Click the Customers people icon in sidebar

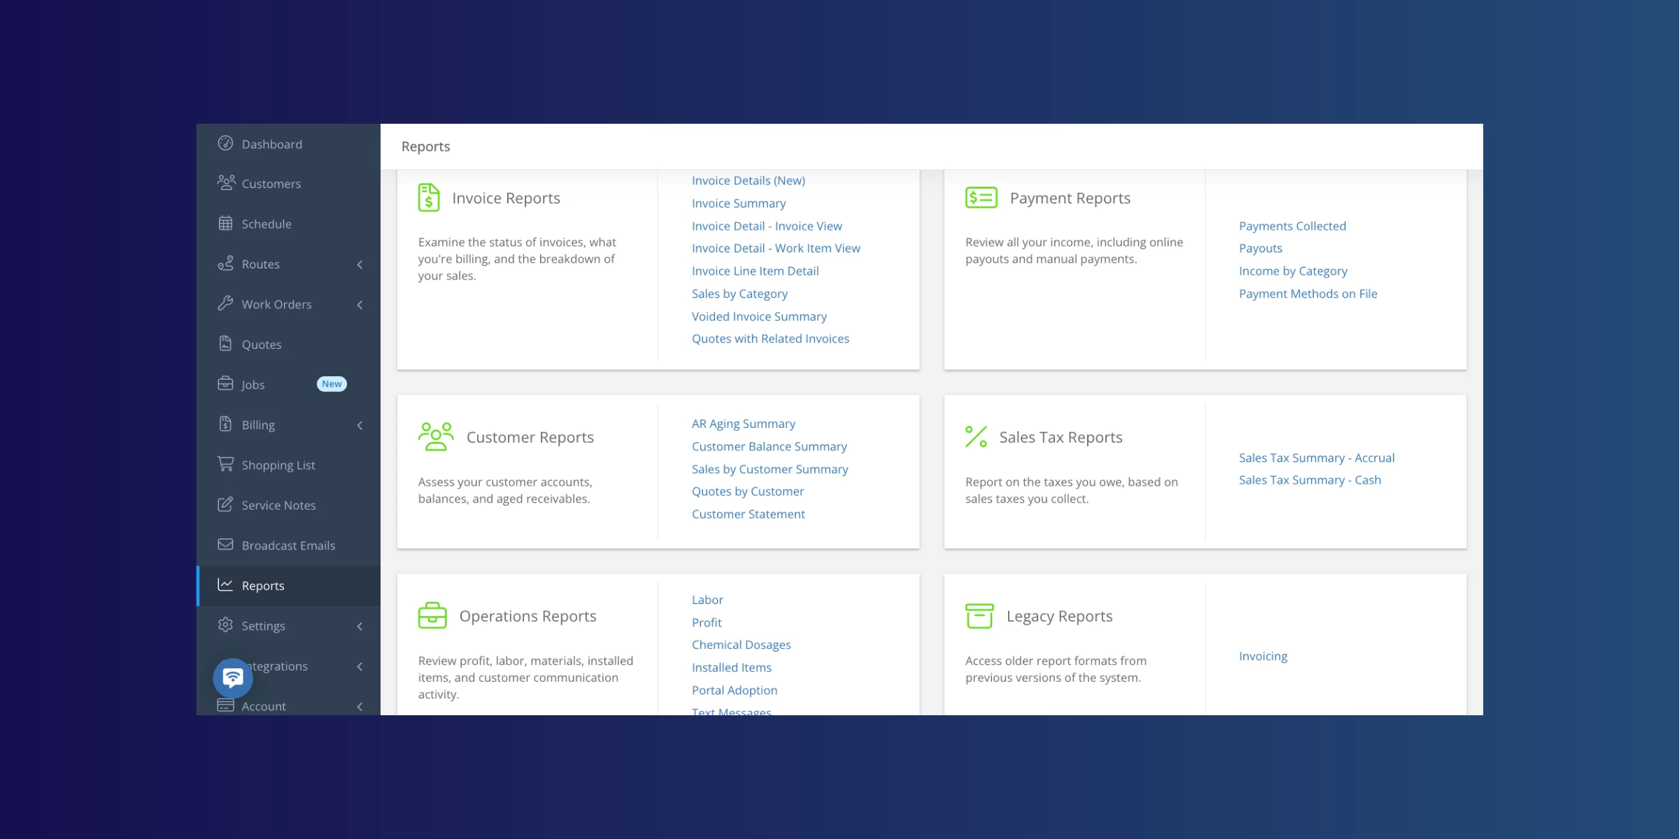(x=226, y=182)
